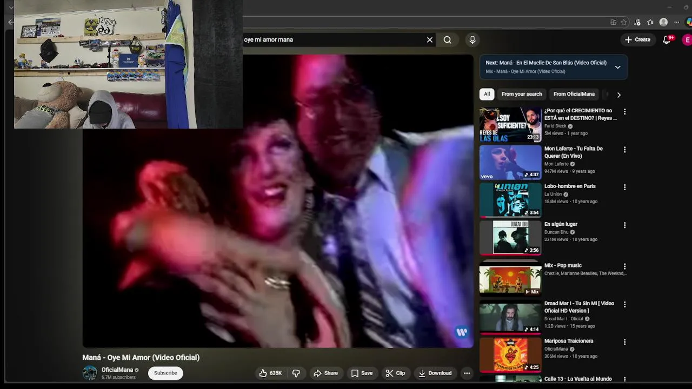Open options menu for Tu Sin Mi video
692x389 pixels.
pos(624,304)
